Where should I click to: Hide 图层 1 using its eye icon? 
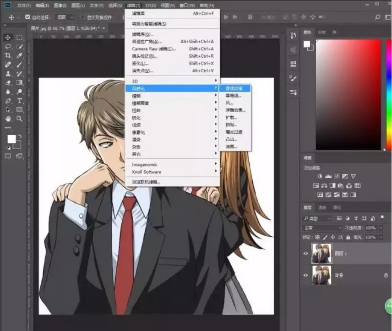pyautogui.click(x=306, y=252)
